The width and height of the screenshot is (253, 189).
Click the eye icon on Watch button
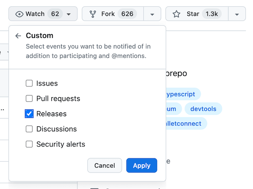click(x=19, y=14)
